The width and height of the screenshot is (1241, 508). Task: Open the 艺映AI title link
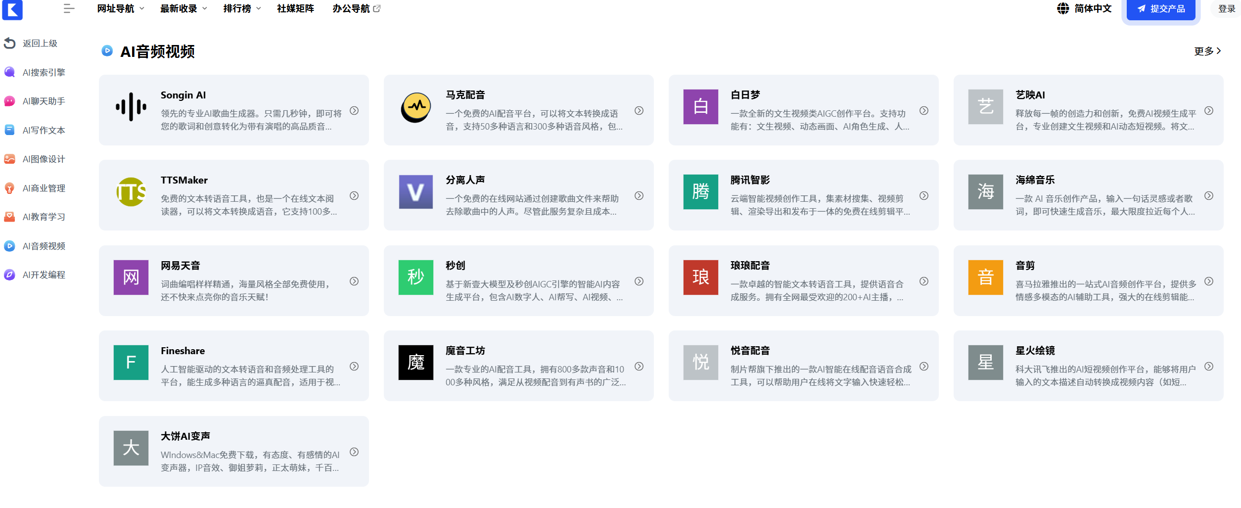click(x=1030, y=95)
